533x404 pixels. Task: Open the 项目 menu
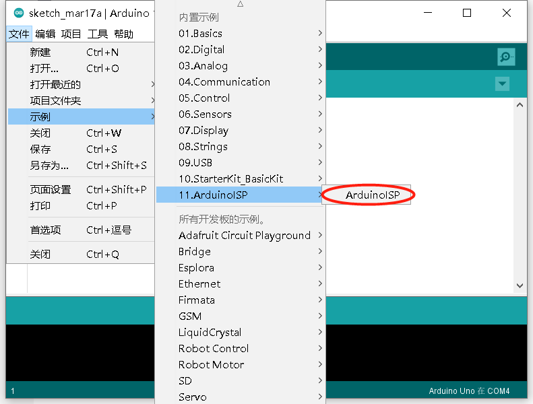[x=71, y=34]
